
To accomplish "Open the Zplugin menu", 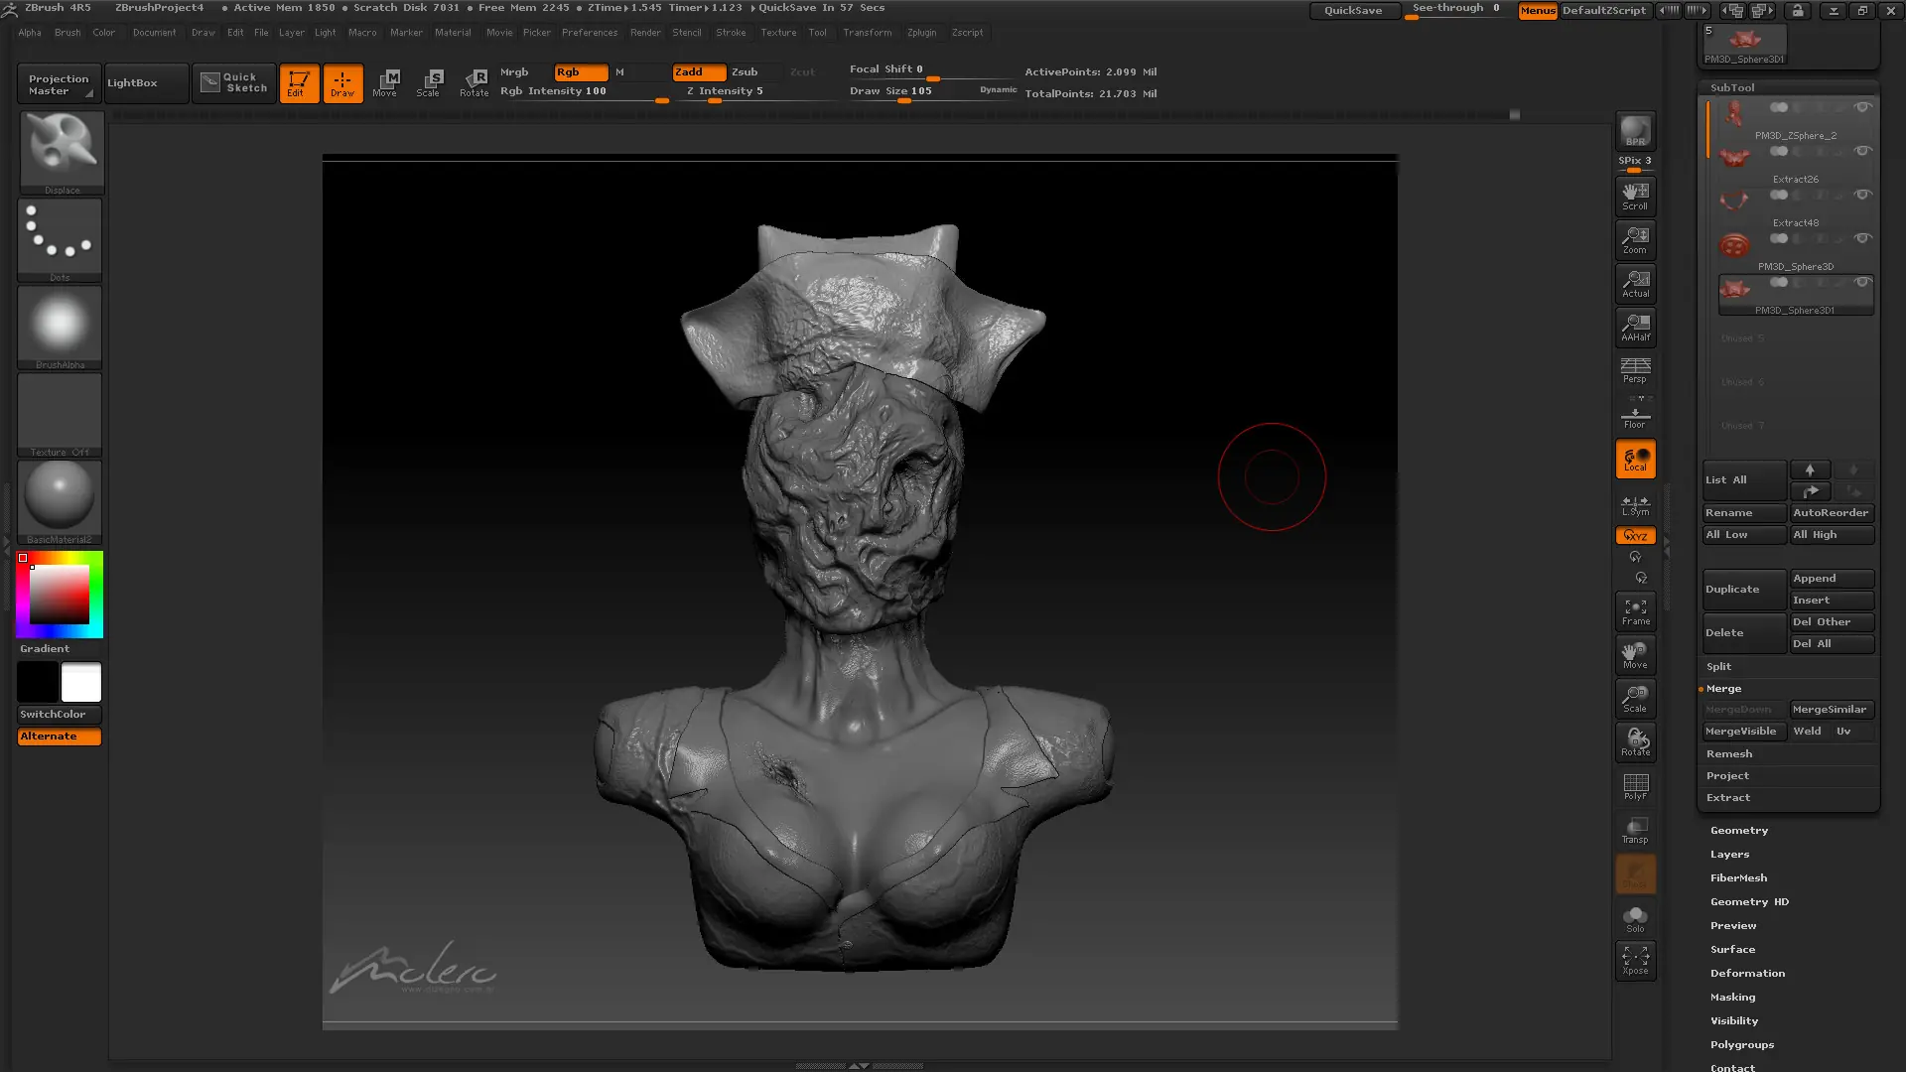I will [921, 33].
